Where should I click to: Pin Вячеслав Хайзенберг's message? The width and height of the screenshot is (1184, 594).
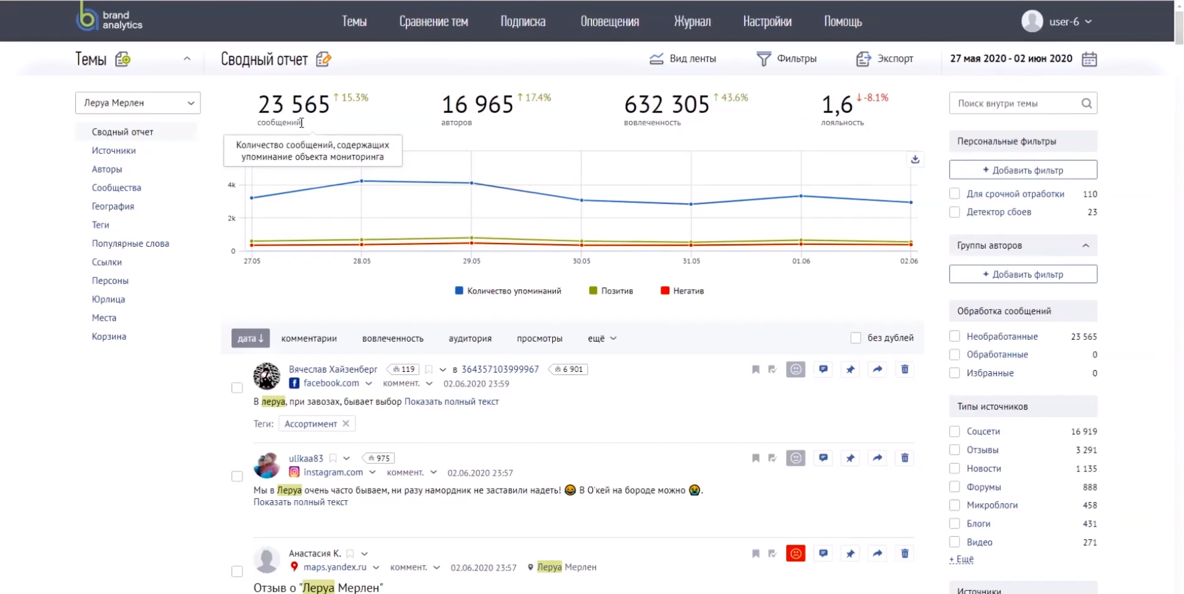click(850, 369)
